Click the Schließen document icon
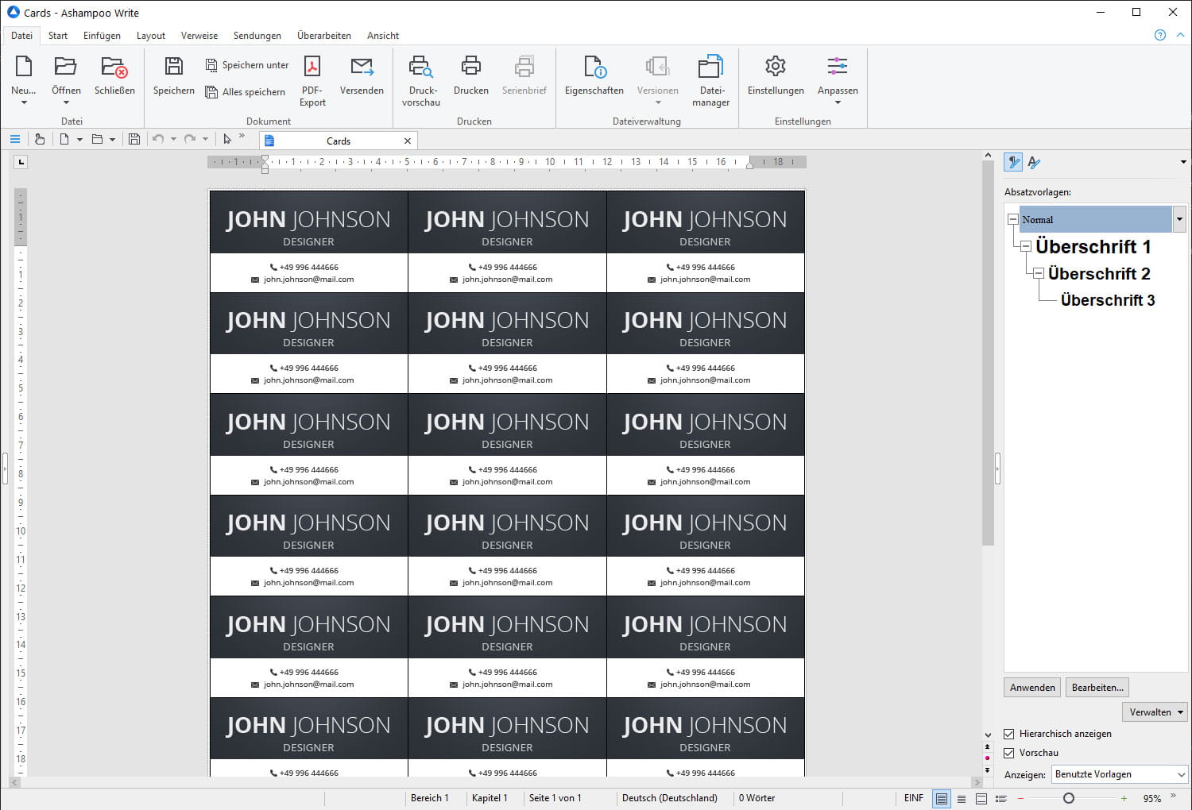The height and width of the screenshot is (810, 1192). (x=114, y=67)
